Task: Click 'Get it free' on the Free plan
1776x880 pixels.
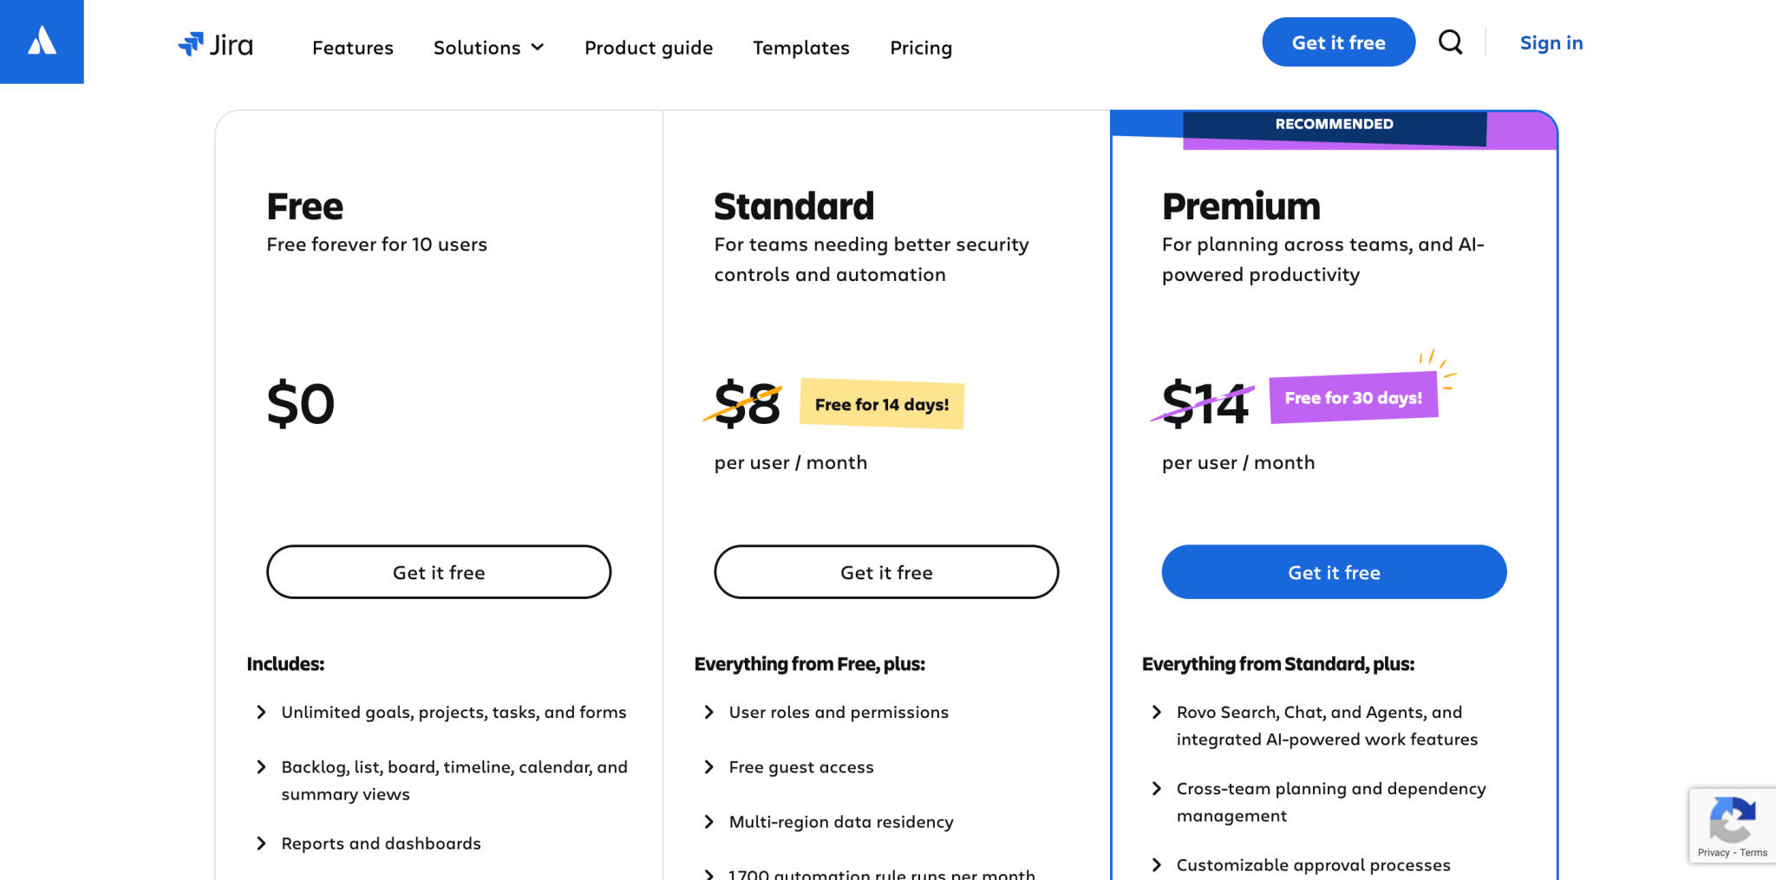Action: click(439, 572)
